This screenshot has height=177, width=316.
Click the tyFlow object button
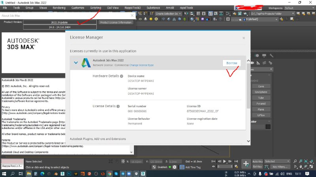click(x=261, y=115)
